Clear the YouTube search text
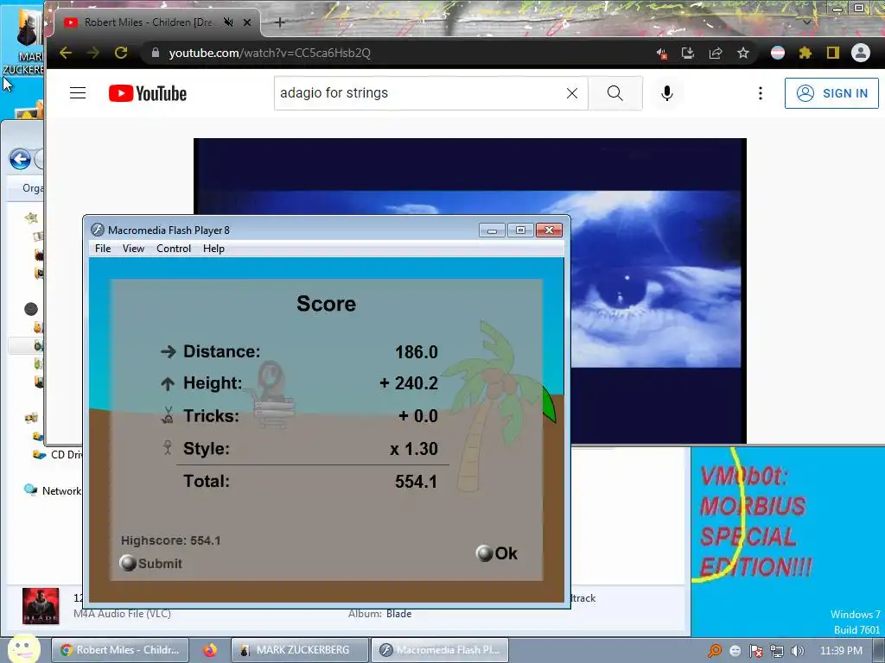Image resolution: width=885 pixels, height=663 pixels. (x=572, y=93)
